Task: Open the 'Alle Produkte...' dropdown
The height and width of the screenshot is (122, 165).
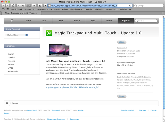Action: point(17,35)
